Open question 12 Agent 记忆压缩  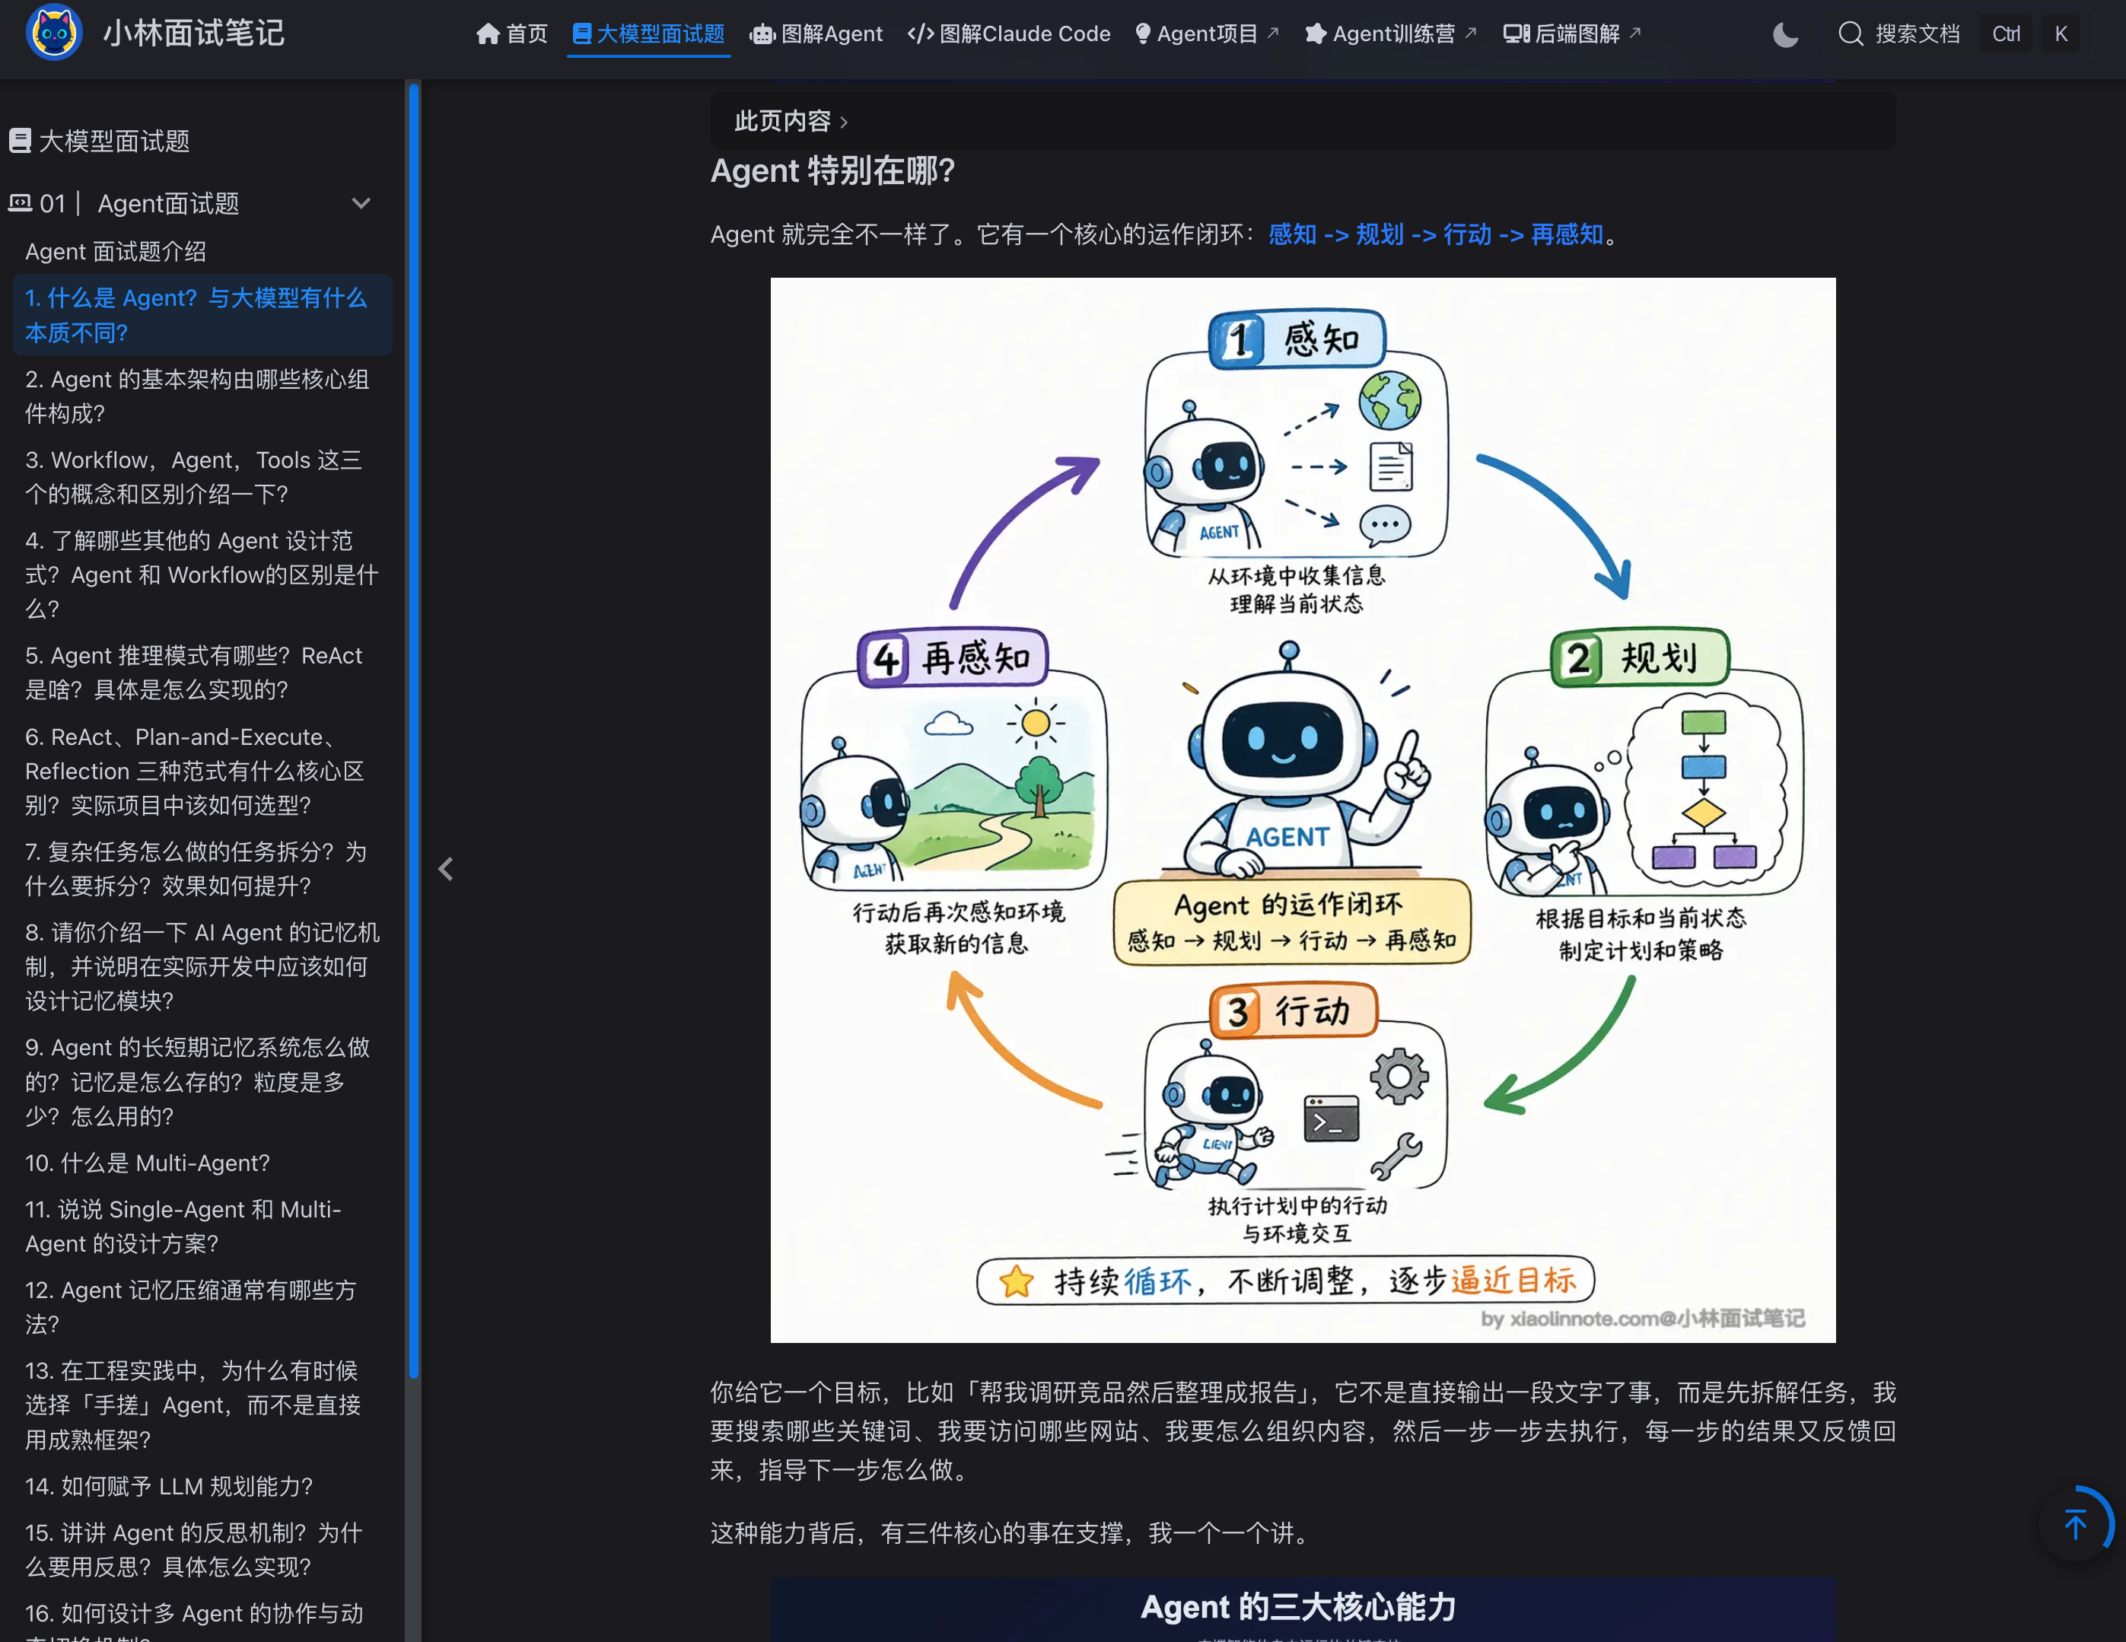(202, 1306)
